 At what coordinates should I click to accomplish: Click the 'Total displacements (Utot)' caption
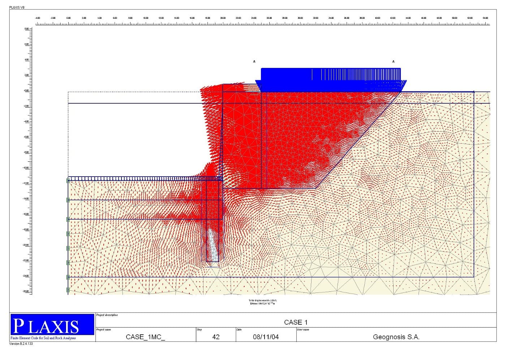point(263,300)
